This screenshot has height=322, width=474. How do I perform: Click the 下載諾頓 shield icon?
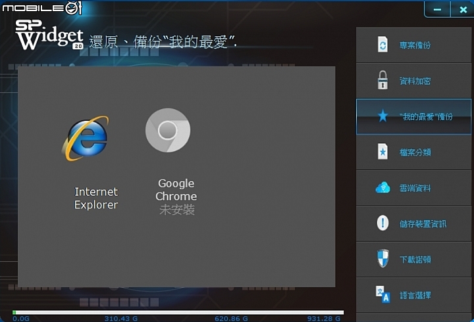pos(382,259)
